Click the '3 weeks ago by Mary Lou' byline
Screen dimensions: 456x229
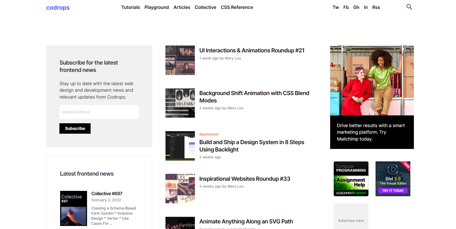[x=221, y=186]
